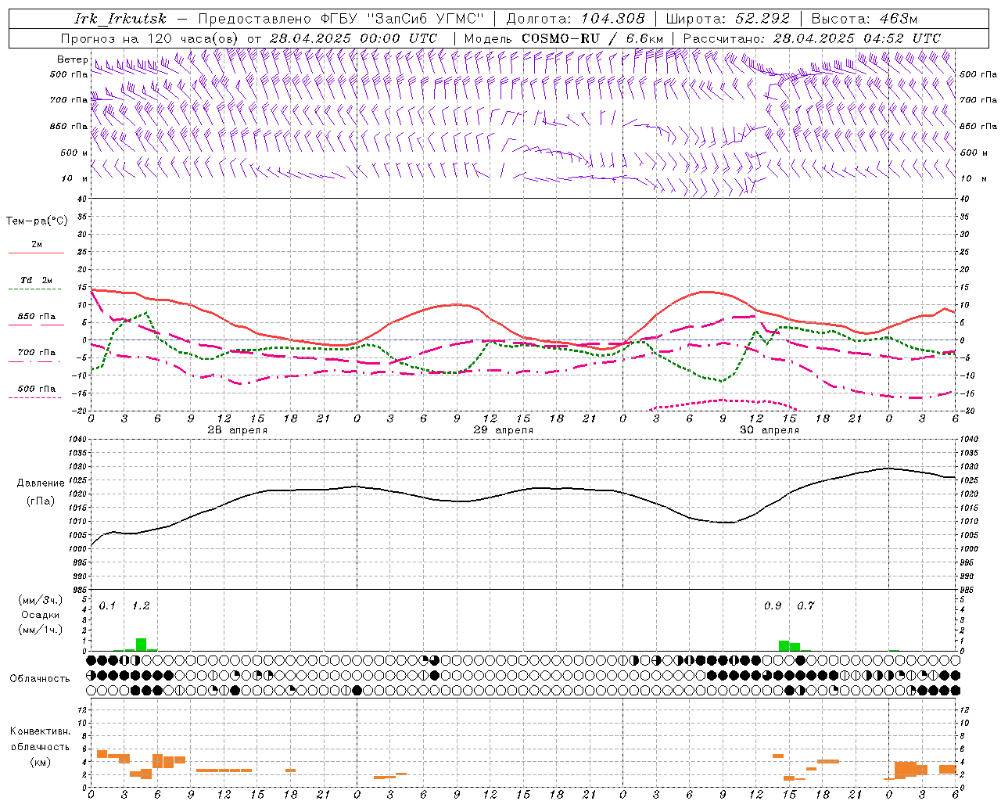Select the latitude value Широта: 52.292
The height and width of the screenshot is (801, 1001).
click(x=728, y=19)
